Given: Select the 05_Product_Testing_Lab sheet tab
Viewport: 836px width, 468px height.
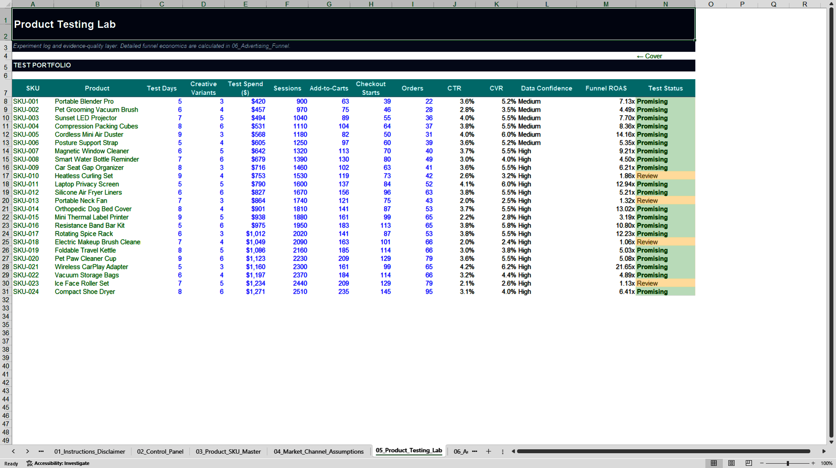Looking at the screenshot, I should (x=408, y=451).
